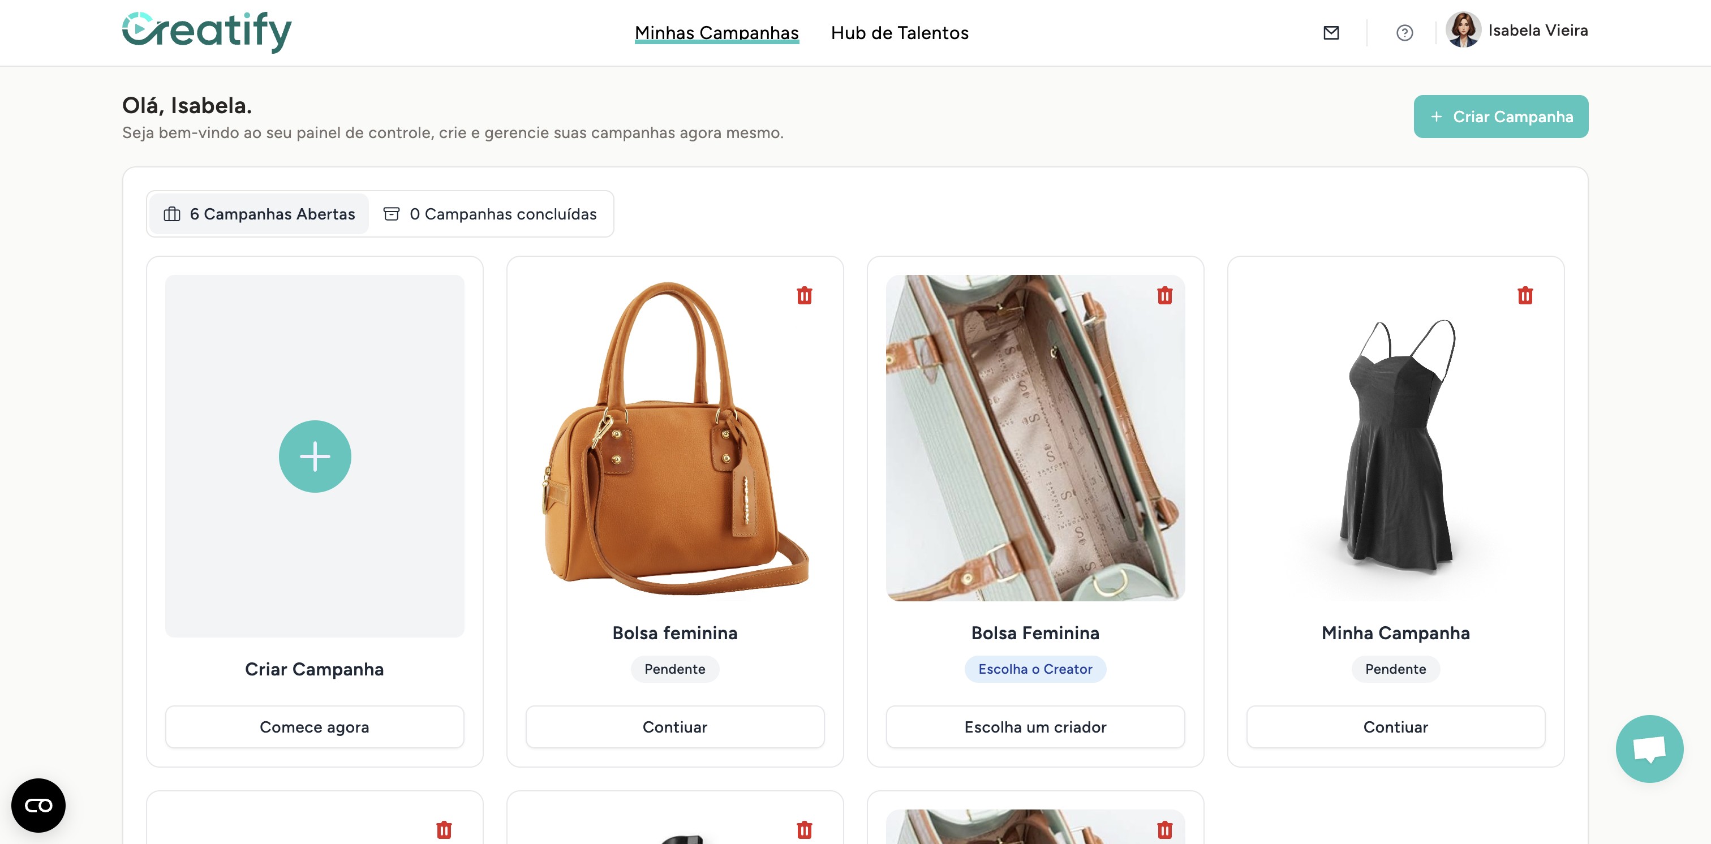This screenshot has height=844, width=1711.
Task: Open the green bag interior thumbnail
Action: click(1035, 438)
